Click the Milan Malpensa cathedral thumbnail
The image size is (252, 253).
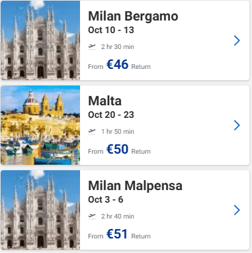tap(40, 210)
